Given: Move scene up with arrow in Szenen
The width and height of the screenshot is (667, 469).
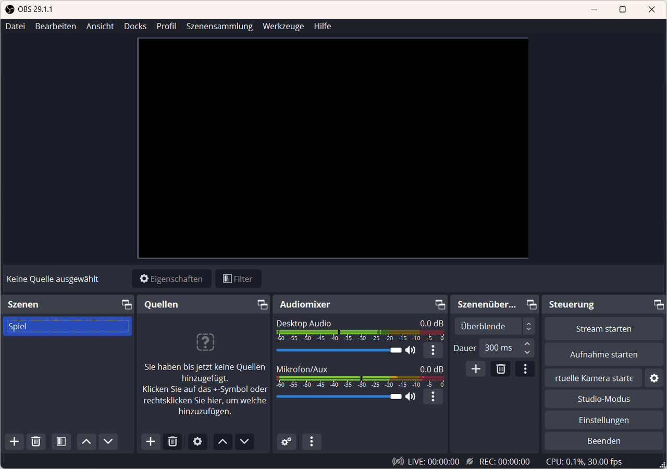Looking at the screenshot, I should click(x=87, y=441).
